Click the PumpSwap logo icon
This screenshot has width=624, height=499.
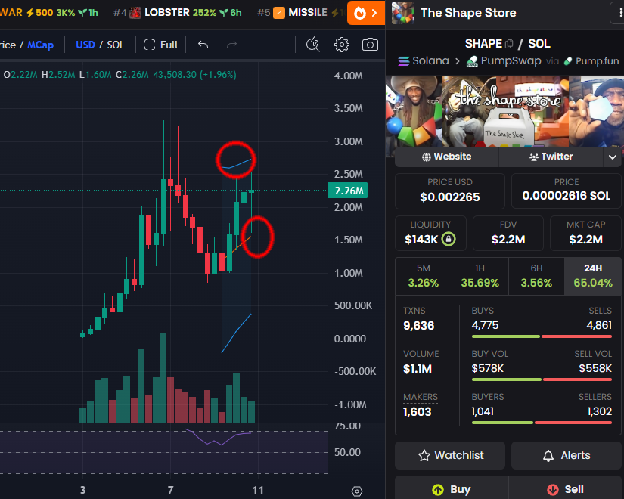(x=472, y=61)
